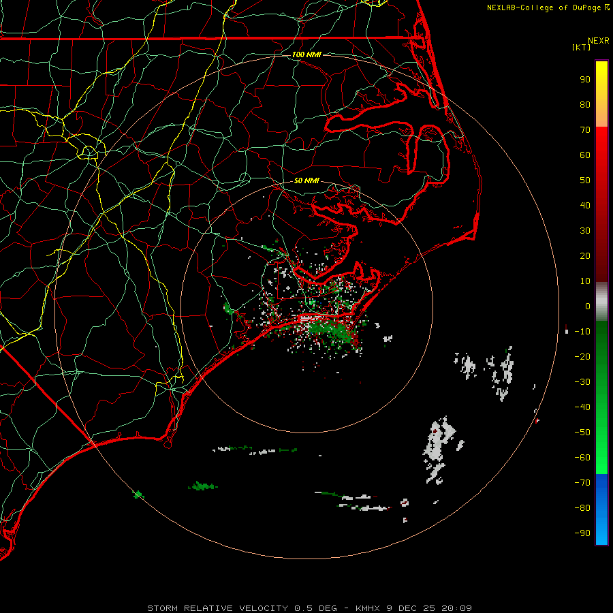Click the [KT] units label
Screen dimensions: 613x613
coord(582,47)
